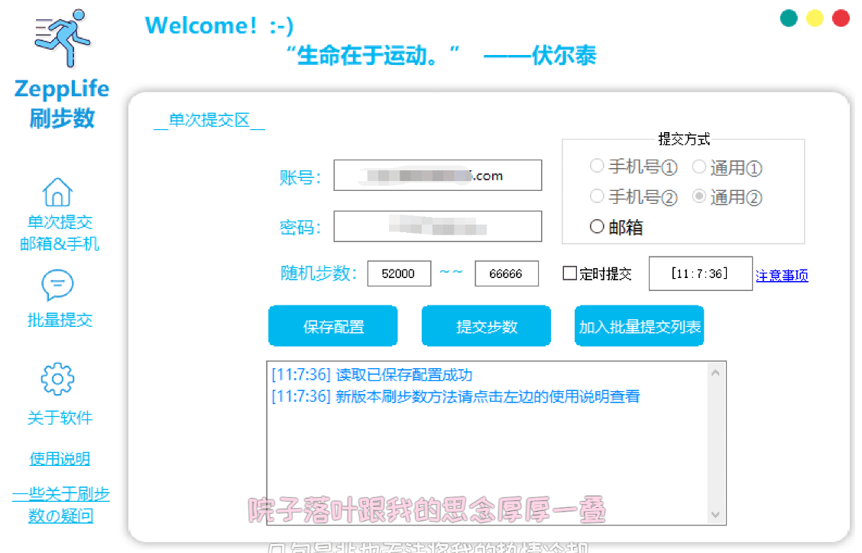Click inside the 账号 input field
Screen dimensions: 862x553
(x=437, y=175)
